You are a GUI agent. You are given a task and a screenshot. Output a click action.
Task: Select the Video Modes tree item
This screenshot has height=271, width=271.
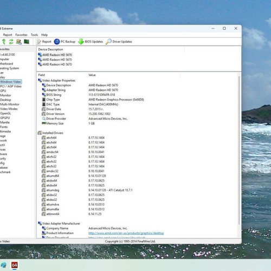pyautogui.click(x=9, y=109)
